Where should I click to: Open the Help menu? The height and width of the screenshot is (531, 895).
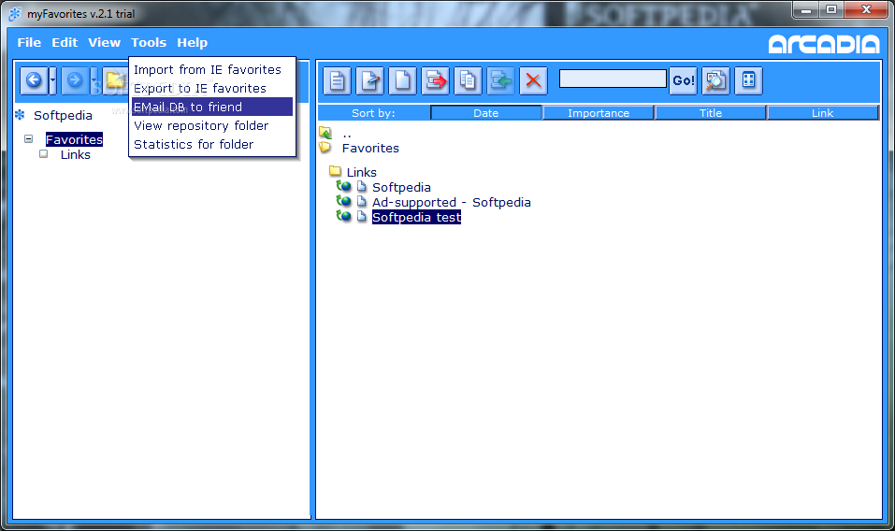pos(193,43)
